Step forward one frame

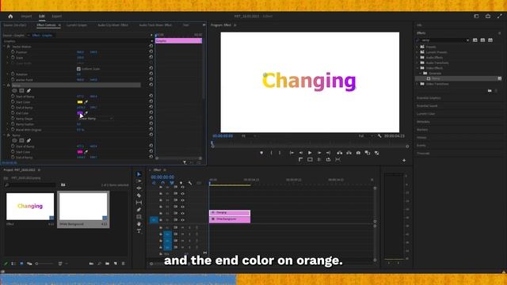319,153
